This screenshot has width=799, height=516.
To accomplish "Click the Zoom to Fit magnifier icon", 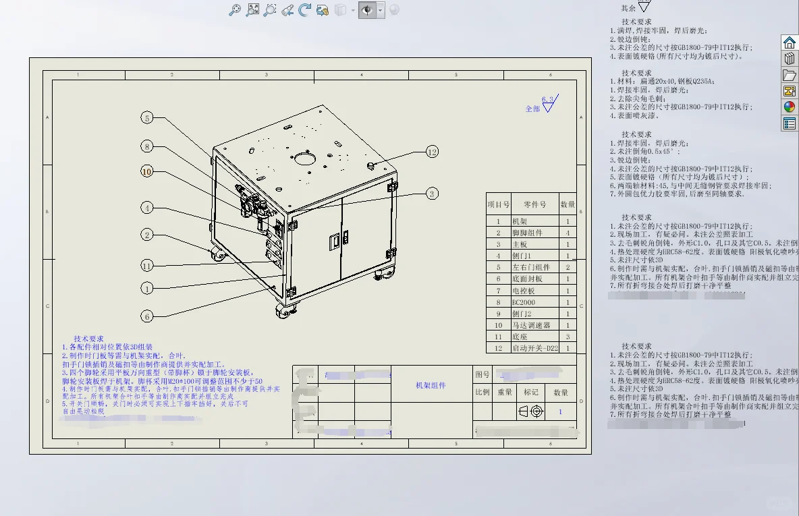I will click(x=234, y=10).
